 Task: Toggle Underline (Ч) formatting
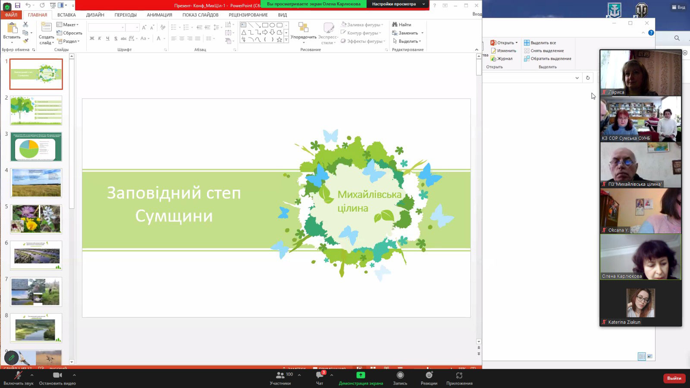[x=107, y=38]
